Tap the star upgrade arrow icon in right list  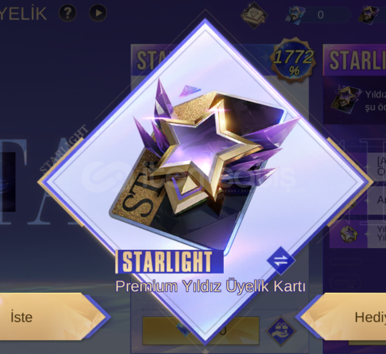(349, 234)
